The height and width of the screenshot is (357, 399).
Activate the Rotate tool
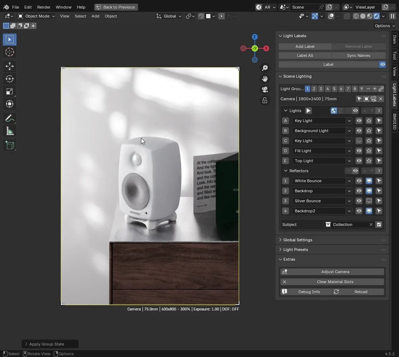pos(9,79)
